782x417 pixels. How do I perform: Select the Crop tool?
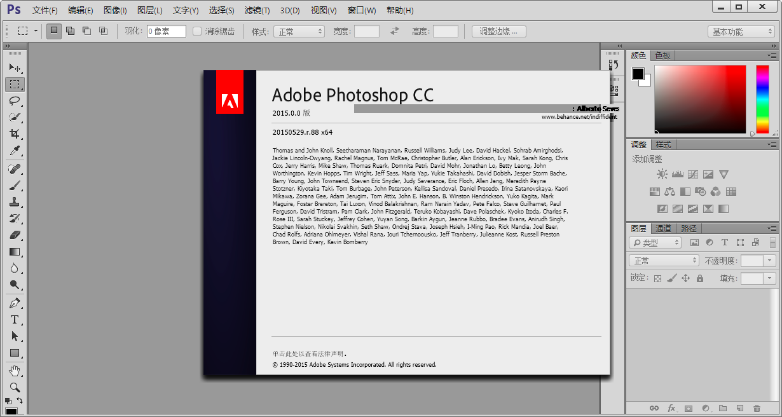pos(15,133)
